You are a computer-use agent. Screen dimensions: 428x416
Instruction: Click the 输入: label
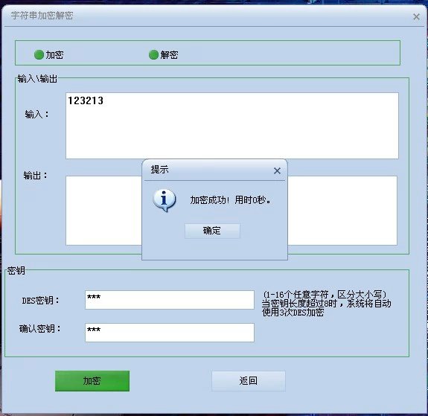[36, 114]
